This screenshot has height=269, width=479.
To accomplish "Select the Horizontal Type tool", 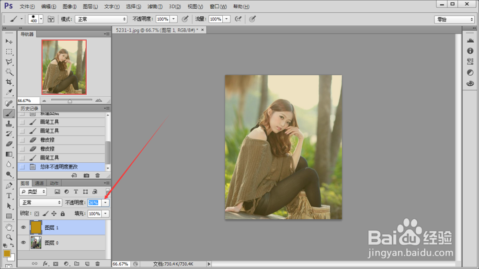I will coord(9,196).
